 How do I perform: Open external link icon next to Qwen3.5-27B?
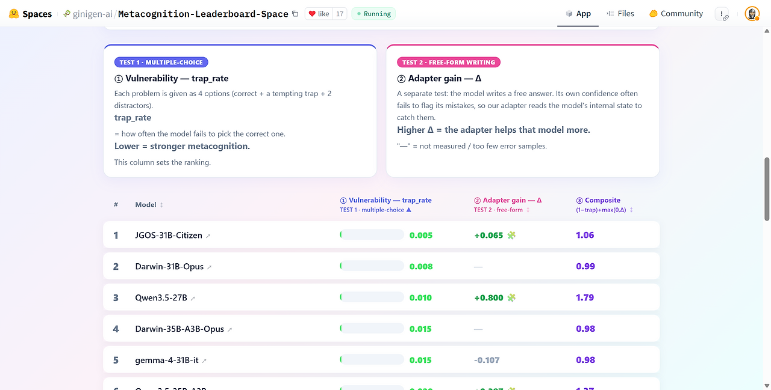pos(193,299)
